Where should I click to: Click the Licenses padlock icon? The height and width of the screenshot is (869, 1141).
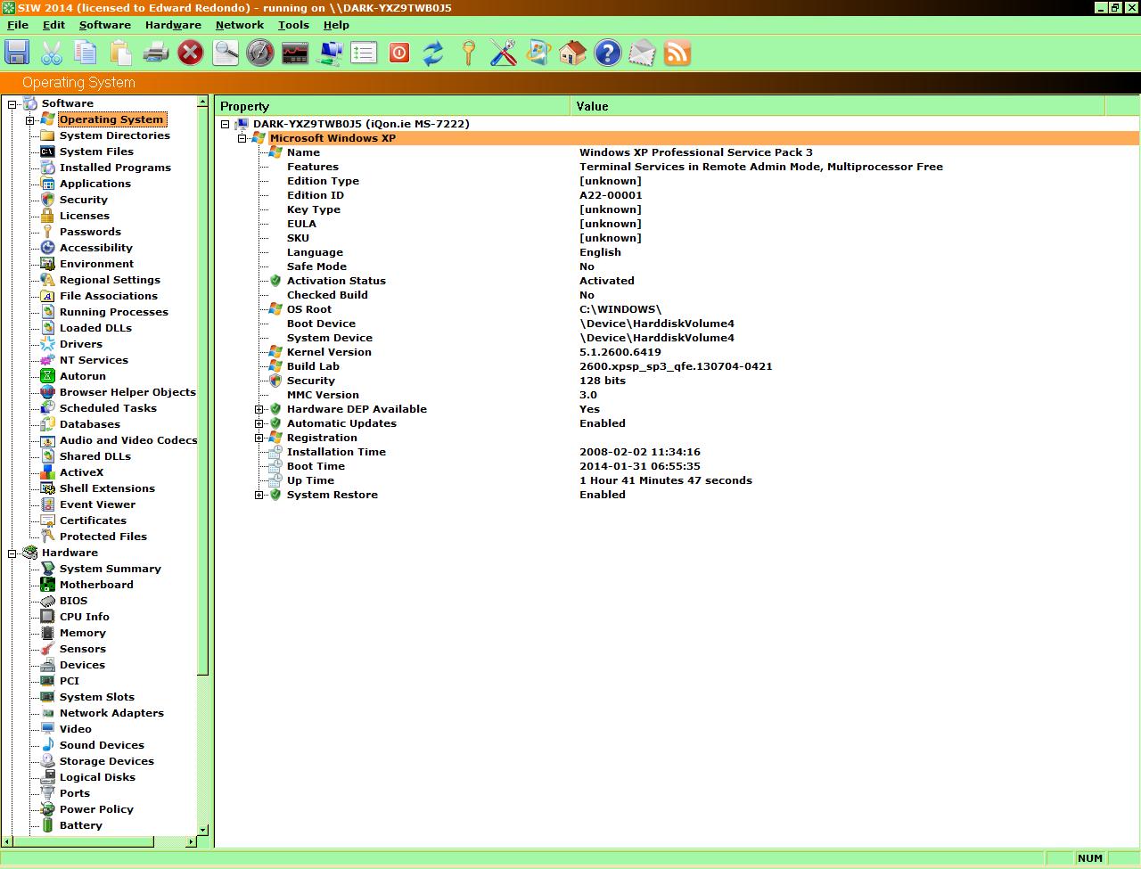(47, 216)
